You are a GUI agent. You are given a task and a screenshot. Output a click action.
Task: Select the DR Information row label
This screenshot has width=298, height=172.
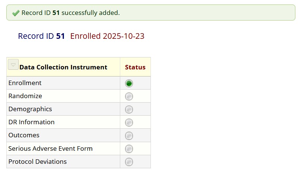coord(31,122)
